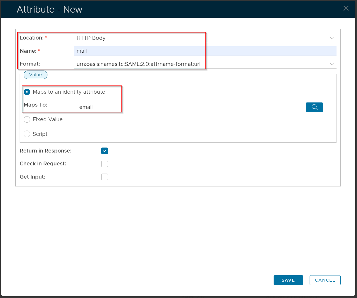Click the Value tab label

coord(35,75)
